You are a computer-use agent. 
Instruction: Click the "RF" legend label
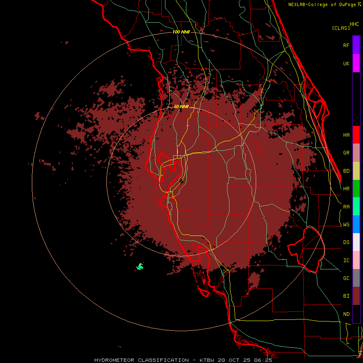(x=346, y=45)
